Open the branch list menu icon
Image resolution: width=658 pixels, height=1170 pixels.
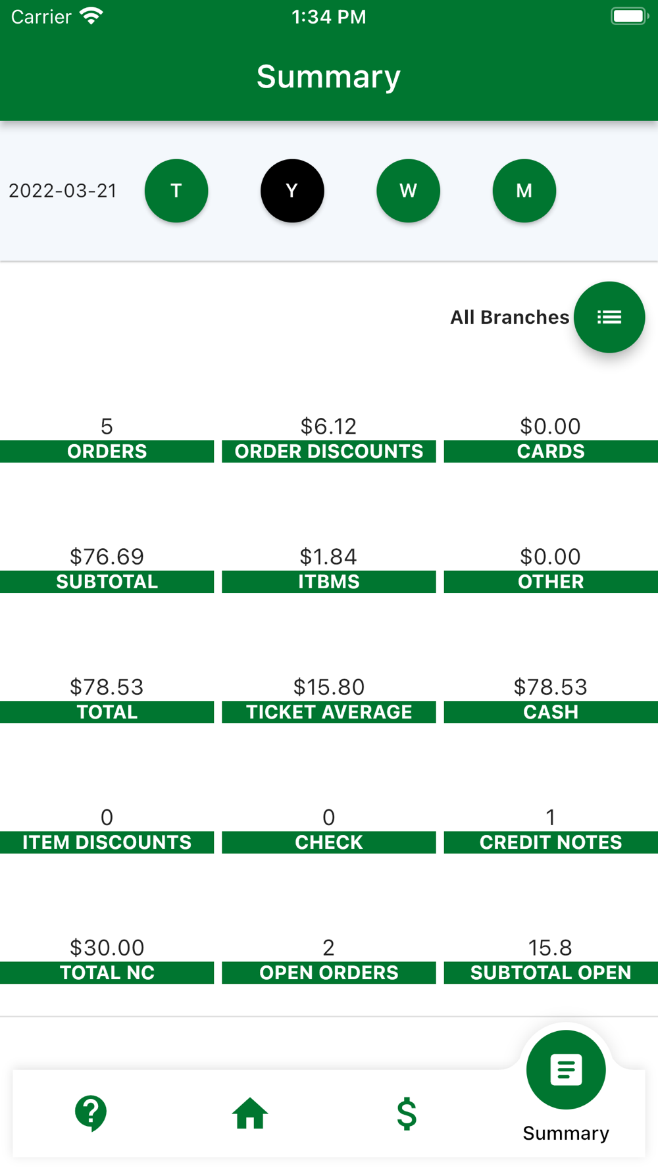609,317
